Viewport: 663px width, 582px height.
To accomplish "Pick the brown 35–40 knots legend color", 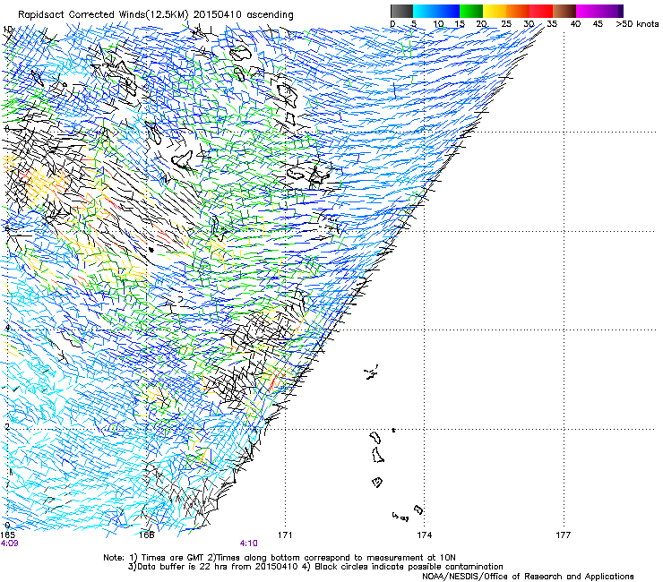I will point(564,11).
